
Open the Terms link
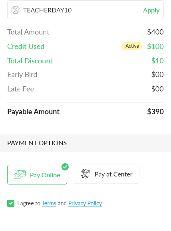[49, 203]
